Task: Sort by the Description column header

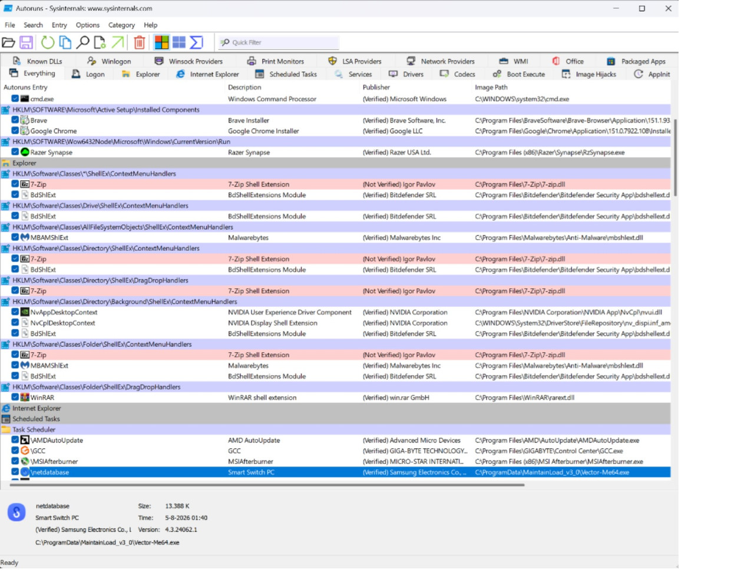Action: pyautogui.click(x=293, y=87)
